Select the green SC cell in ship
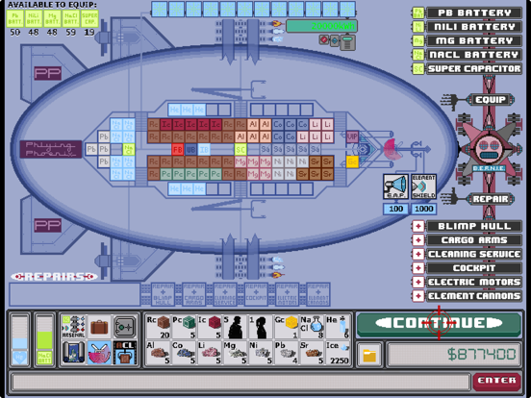The height and width of the screenshot is (398, 531). click(x=240, y=150)
